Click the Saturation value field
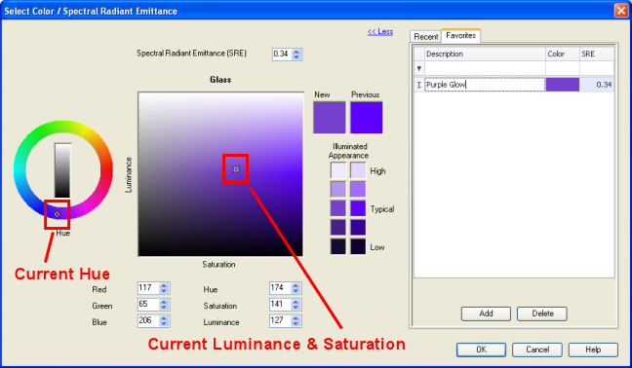Image resolution: width=632 pixels, height=368 pixels. [x=281, y=305]
